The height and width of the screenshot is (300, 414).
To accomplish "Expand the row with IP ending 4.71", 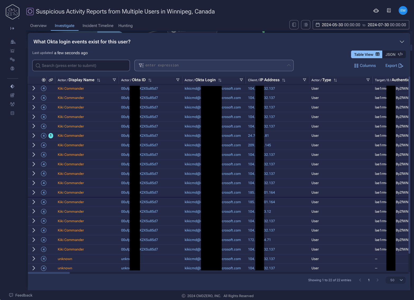I will coord(34,240).
